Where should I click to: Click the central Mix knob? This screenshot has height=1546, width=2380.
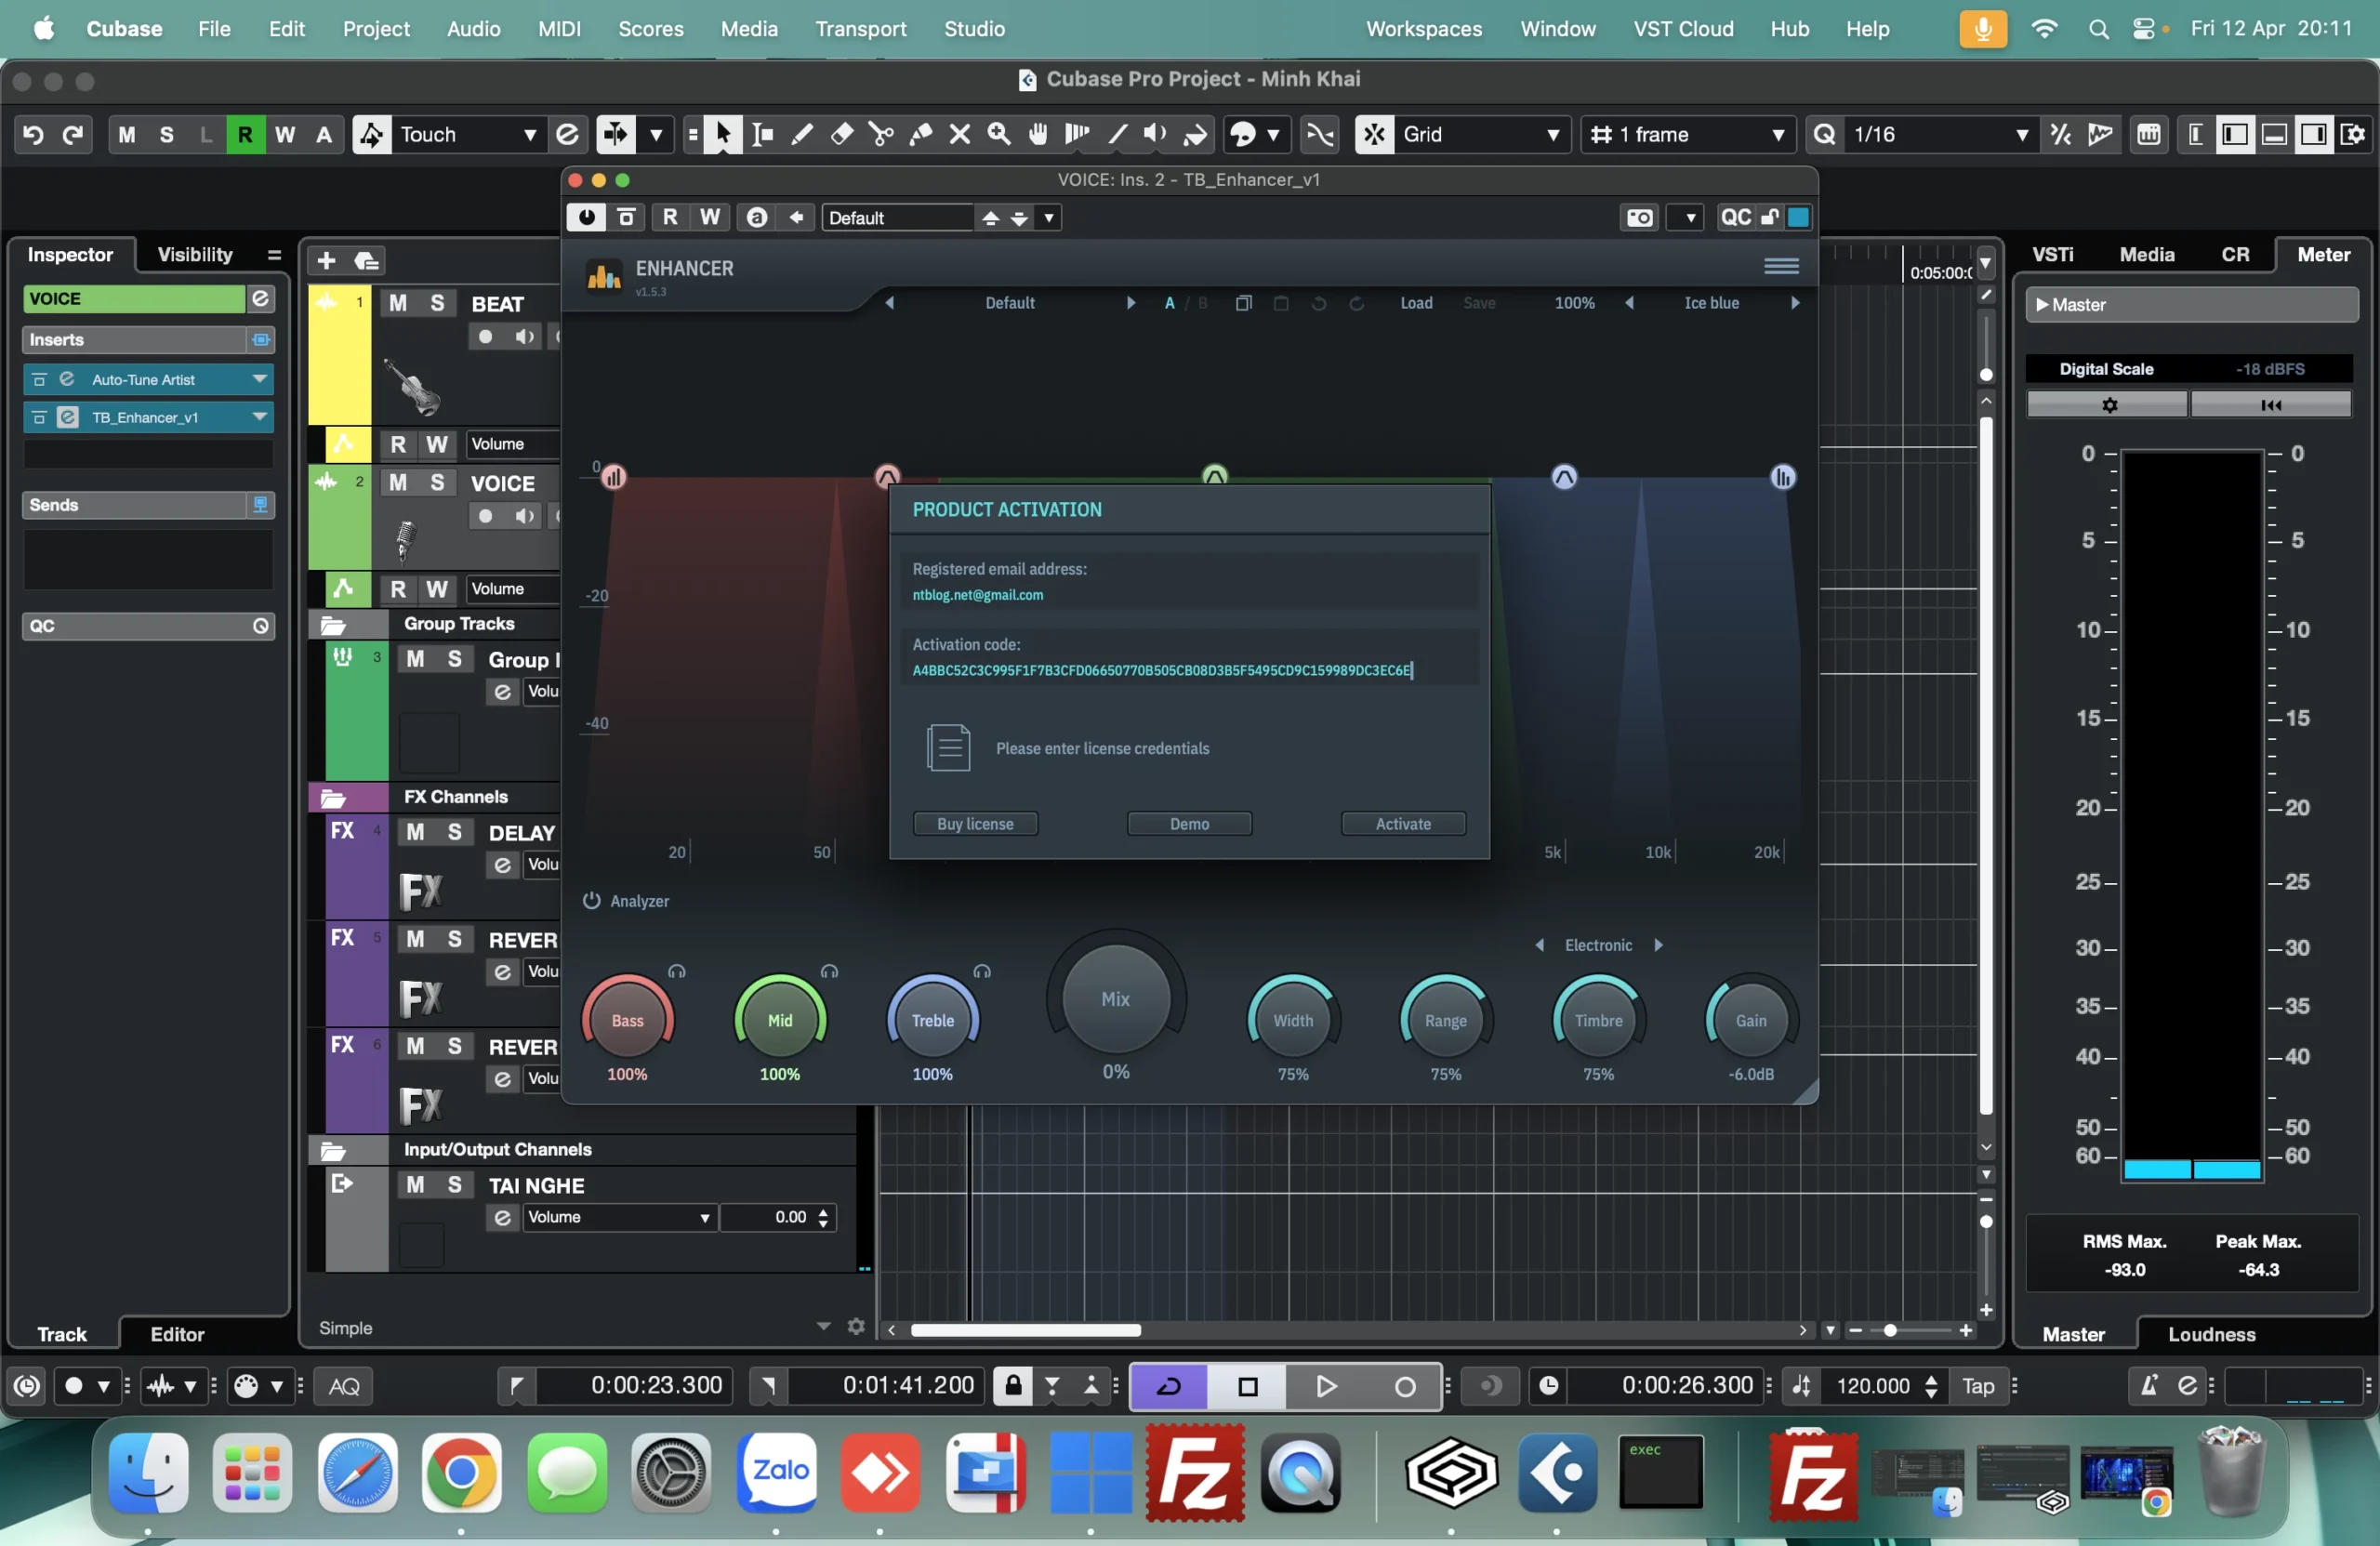click(x=1115, y=998)
